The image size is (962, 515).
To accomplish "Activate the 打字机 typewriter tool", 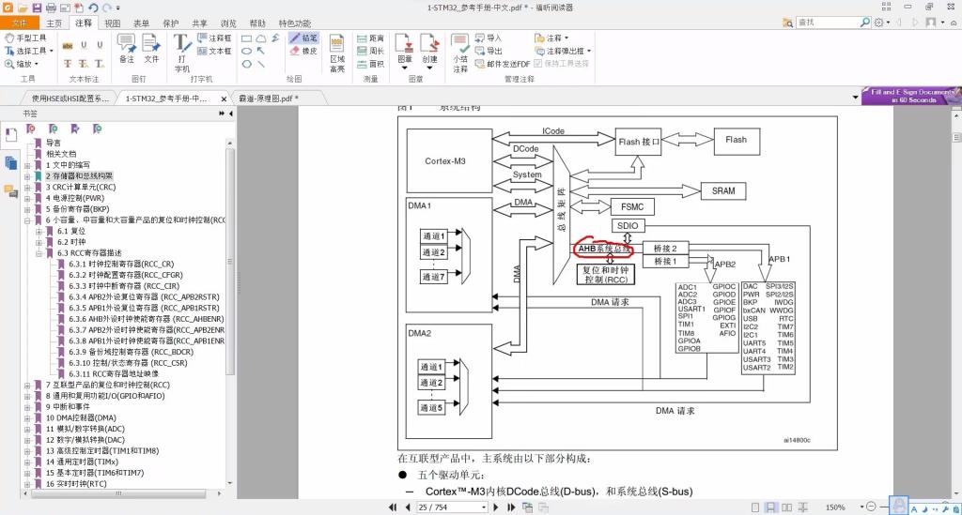I will [x=182, y=52].
